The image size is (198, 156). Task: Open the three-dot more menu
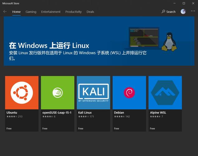[193, 11]
